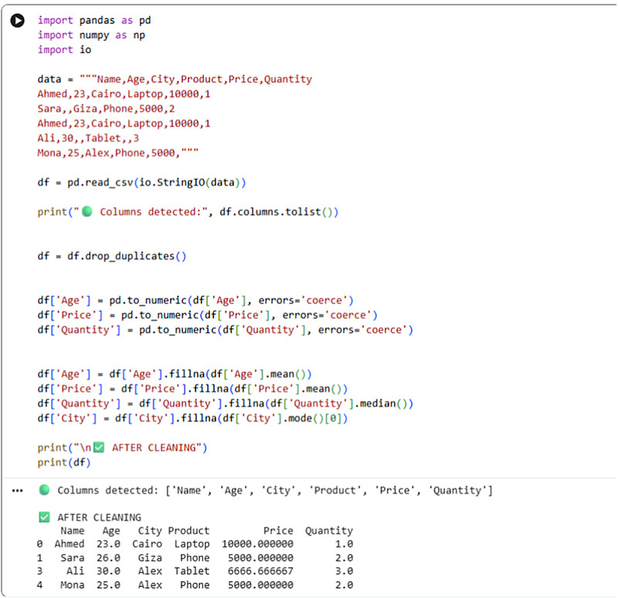Click 'Mona' in the output table
The height and width of the screenshot is (598, 618).
pyautogui.click(x=72, y=585)
